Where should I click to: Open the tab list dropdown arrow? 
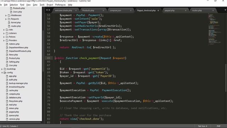(225, 10)
